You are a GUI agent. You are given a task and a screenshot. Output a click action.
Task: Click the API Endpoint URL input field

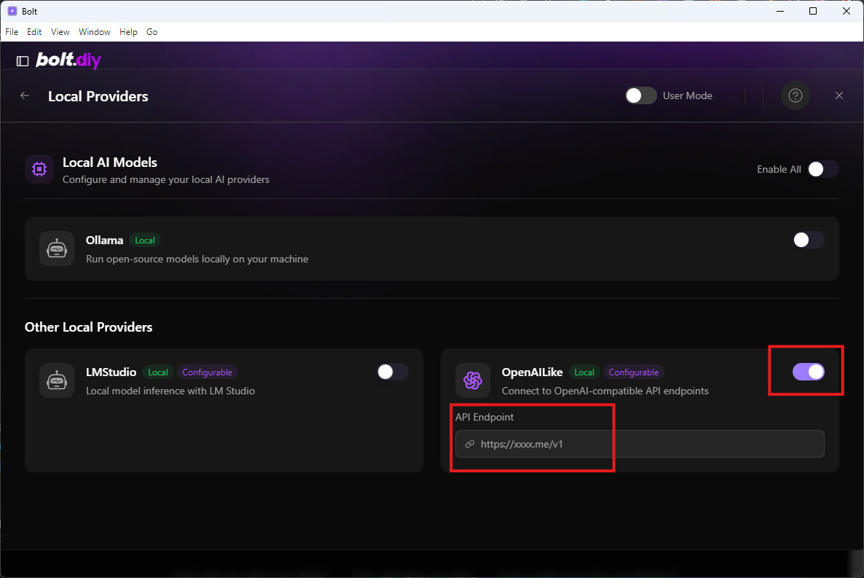click(x=640, y=444)
